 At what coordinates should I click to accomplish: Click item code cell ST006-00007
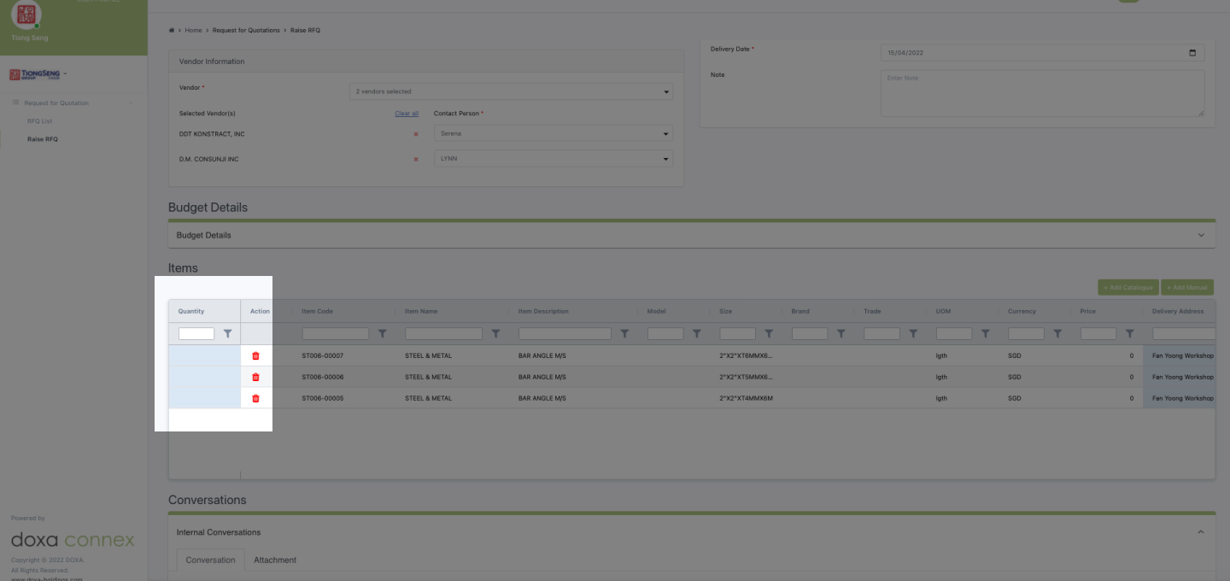tap(323, 355)
